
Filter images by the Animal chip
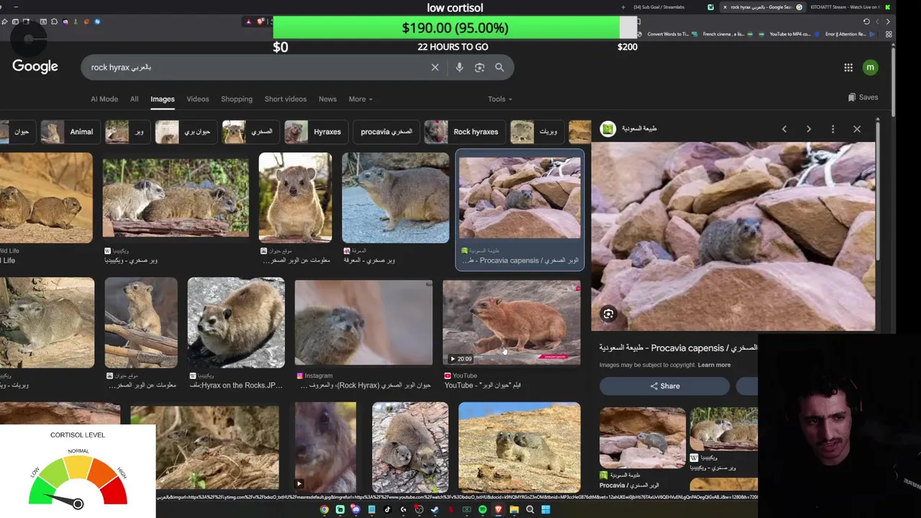point(69,132)
